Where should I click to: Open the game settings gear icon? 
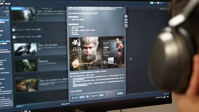160,9
